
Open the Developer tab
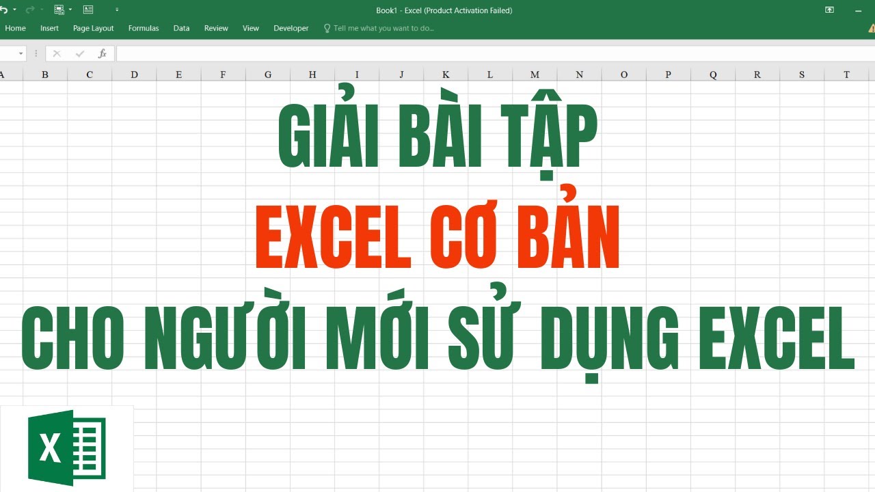tap(291, 28)
